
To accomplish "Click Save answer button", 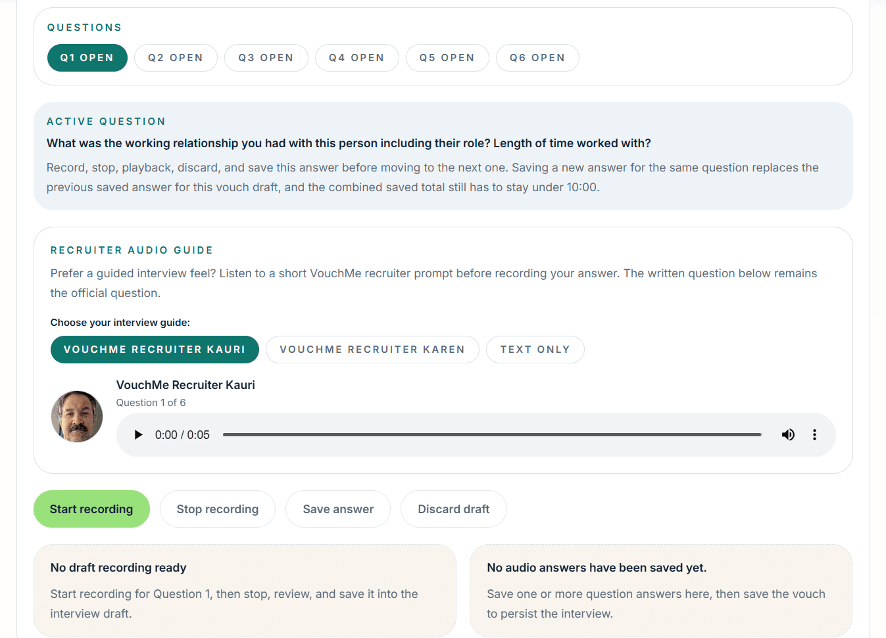I will 338,509.
